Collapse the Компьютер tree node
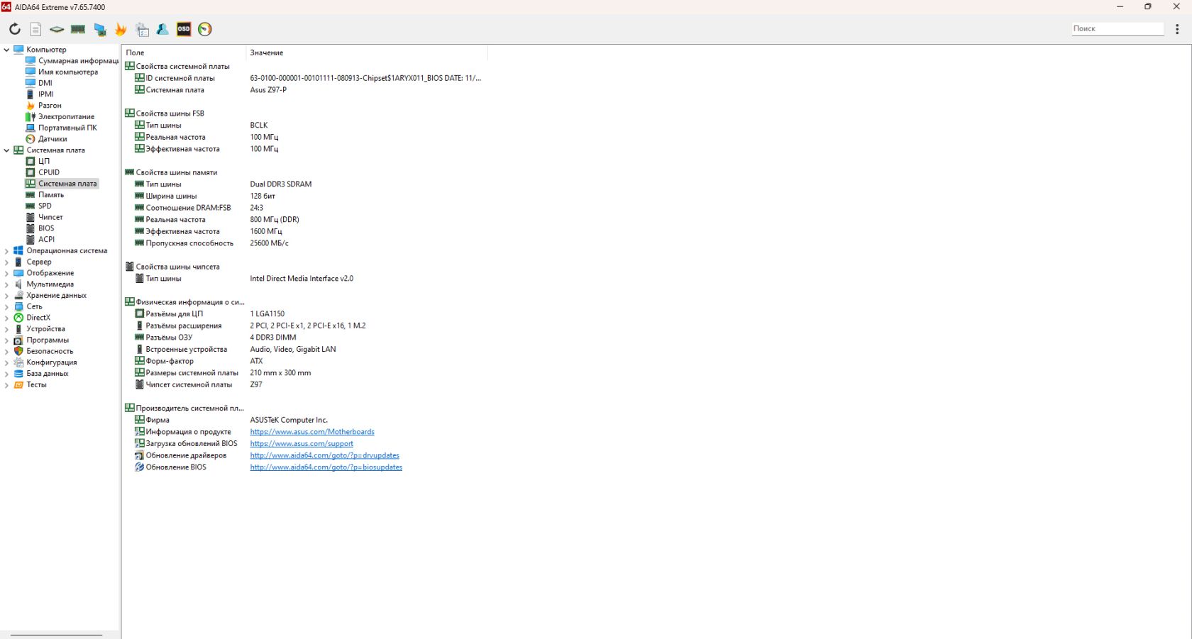1192x639 pixels. [6, 50]
